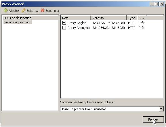Enable the Proxy Anonyme checkbox
The height and width of the screenshot is (127, 166).
pos(64,28)
